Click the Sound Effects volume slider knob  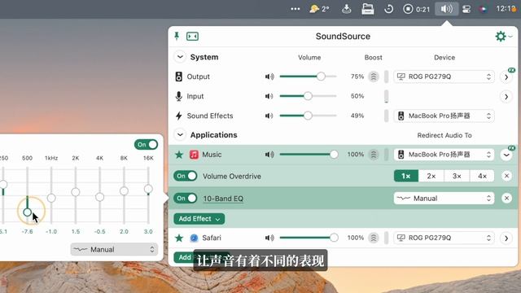click(308, 116)
